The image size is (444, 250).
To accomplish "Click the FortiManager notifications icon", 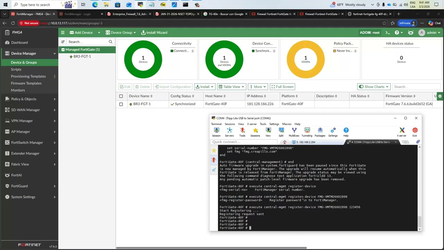I will [x=411, y=33].
